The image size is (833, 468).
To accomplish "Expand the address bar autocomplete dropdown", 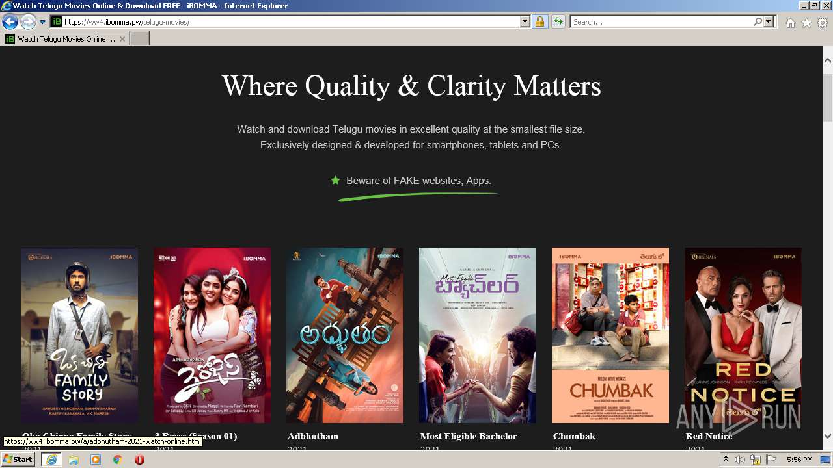I will click(525, 22).
